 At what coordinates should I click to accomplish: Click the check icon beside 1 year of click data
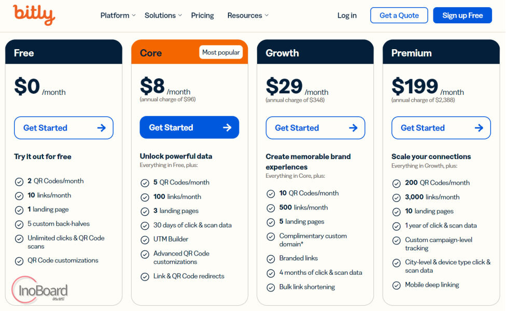tap(397, 227)
